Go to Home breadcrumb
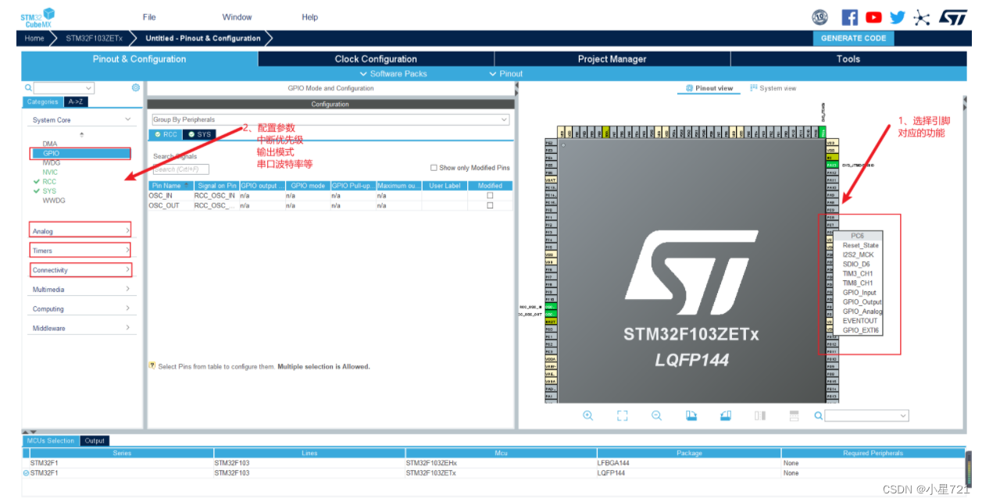Image resolution: width=982 pixels, height=502 pixels. tap(34, 37)
